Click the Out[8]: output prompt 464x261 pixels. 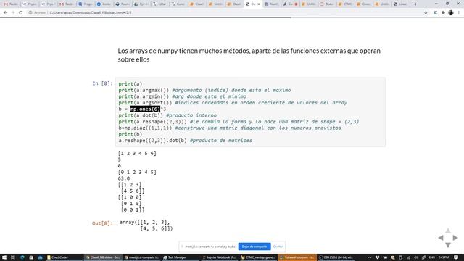coord(102,223)
